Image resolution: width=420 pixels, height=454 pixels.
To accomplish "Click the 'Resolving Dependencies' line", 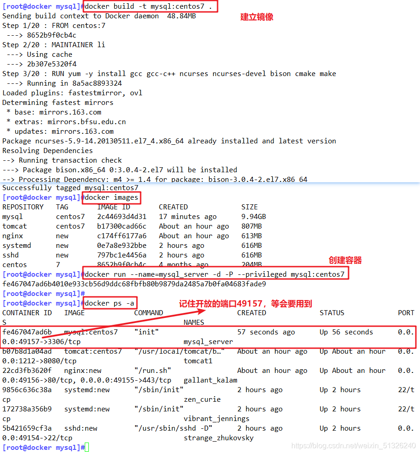I will click(x=48, y=151).
